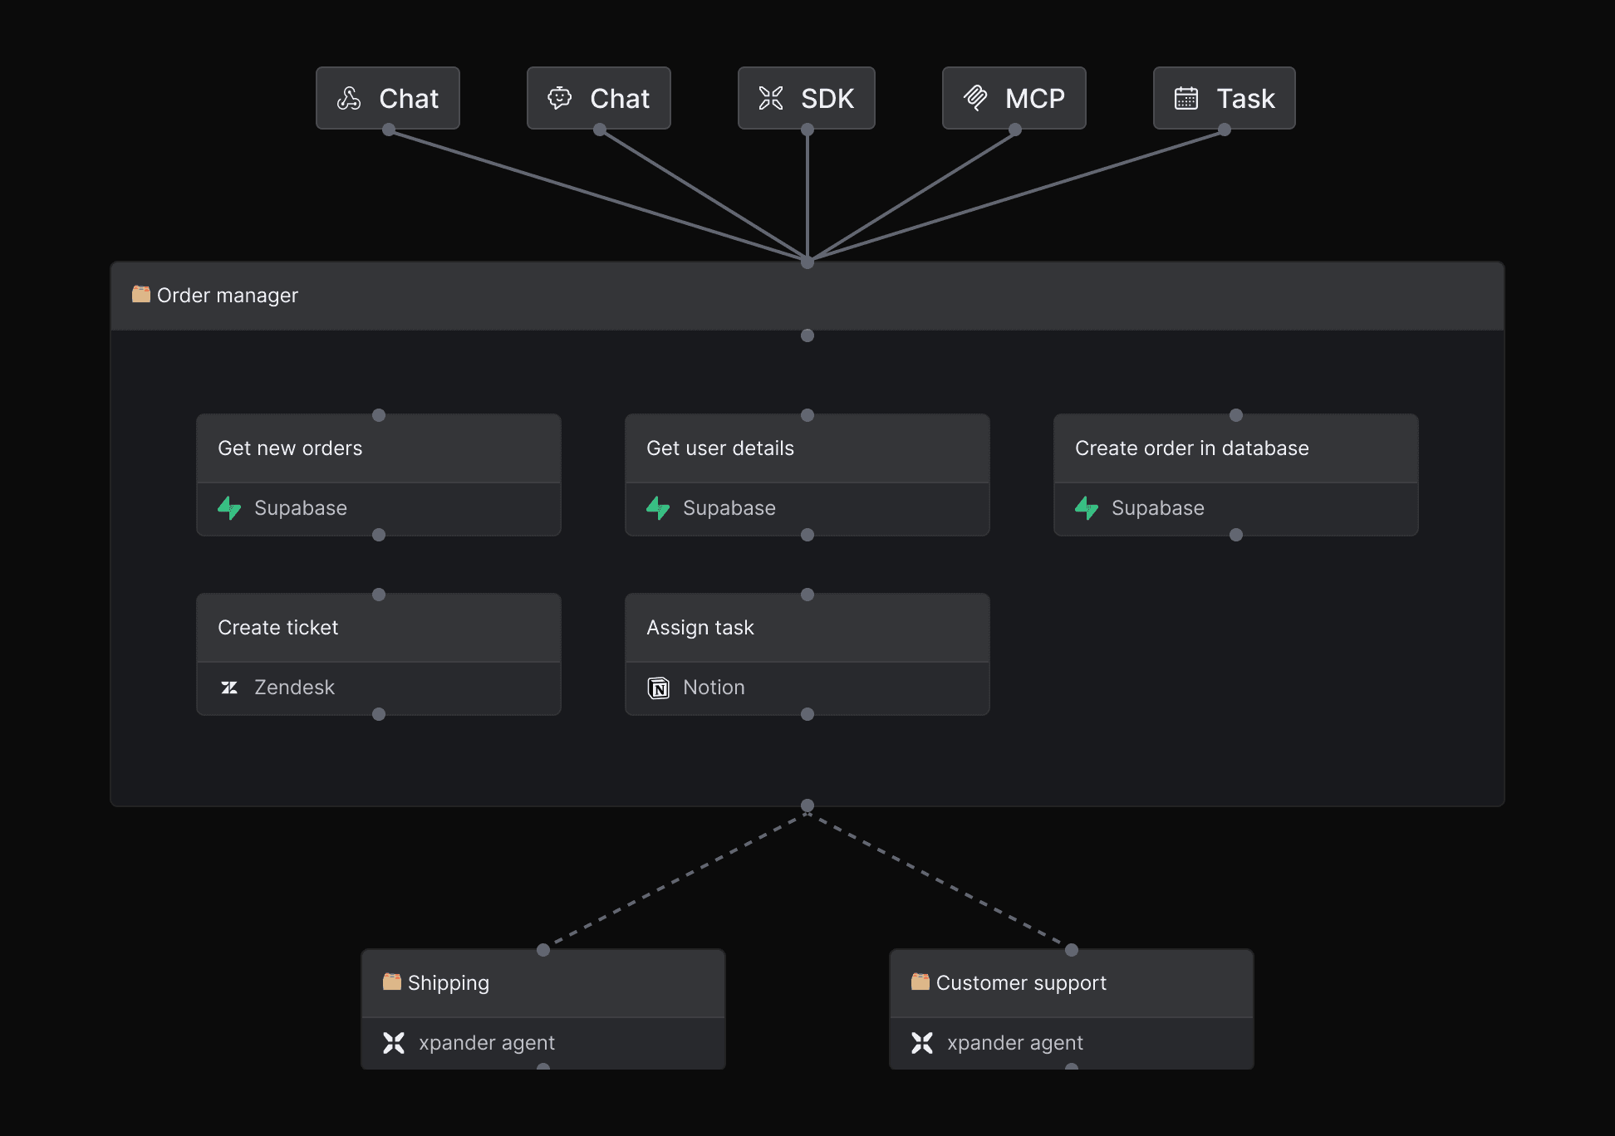Click xpander icon under Customer support

(922, 1043)
